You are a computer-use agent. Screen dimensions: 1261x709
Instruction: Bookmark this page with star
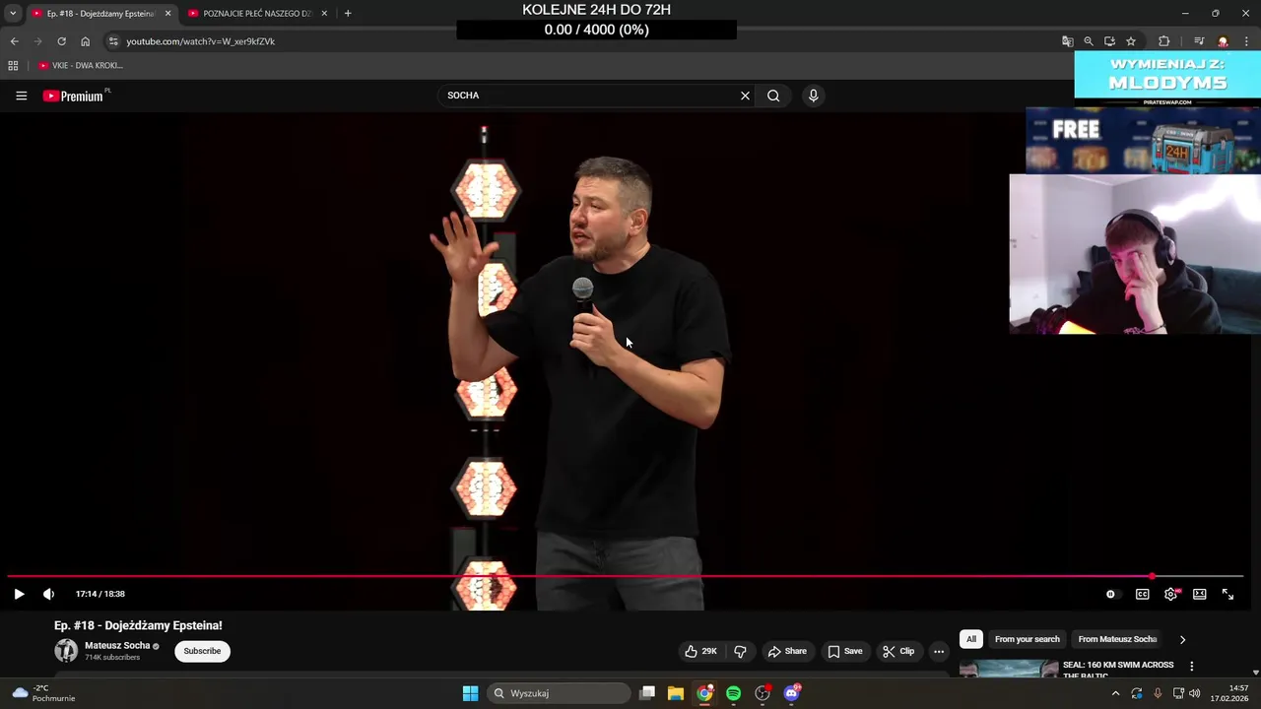[x=1131, y=41]
